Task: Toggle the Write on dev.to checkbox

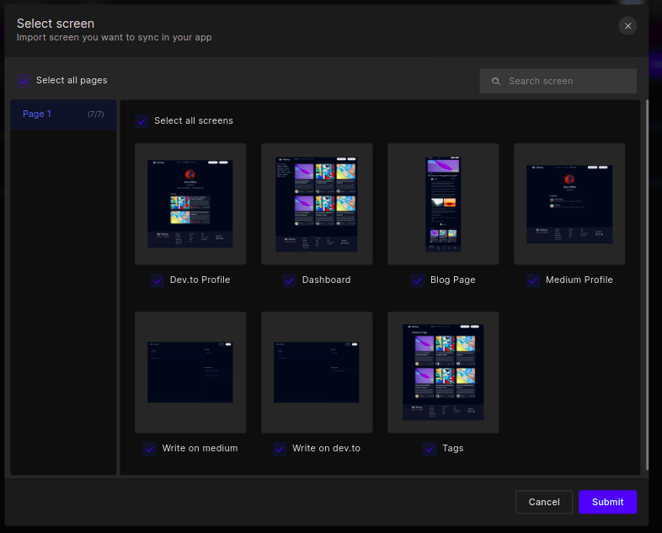Action: (x=280, y=449)
